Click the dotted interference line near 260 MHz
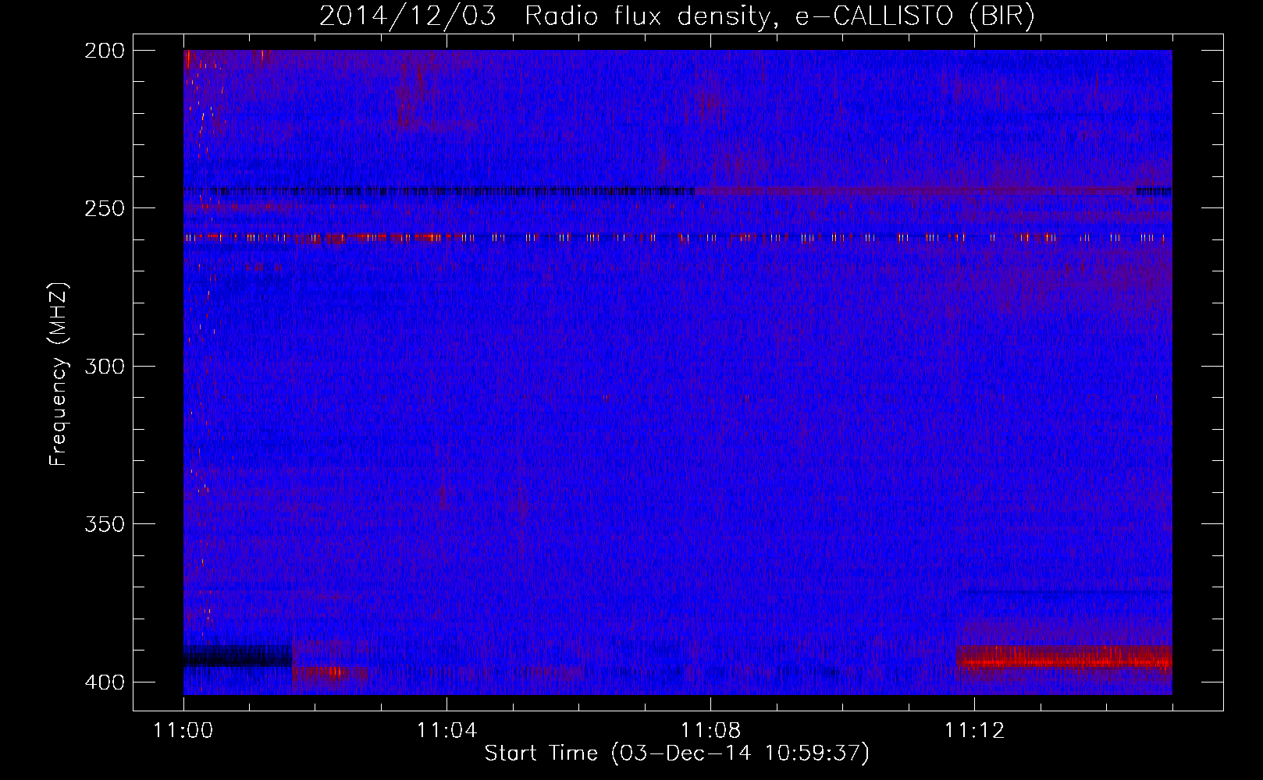The image size is (1263, 780). pyautogui.click(x=678, y=237)
